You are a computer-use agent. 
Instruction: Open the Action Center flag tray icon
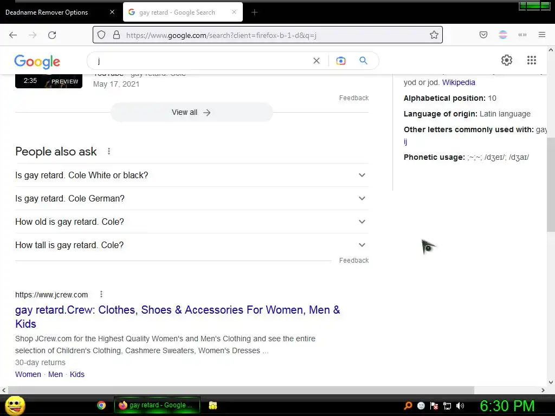point(434,406)
